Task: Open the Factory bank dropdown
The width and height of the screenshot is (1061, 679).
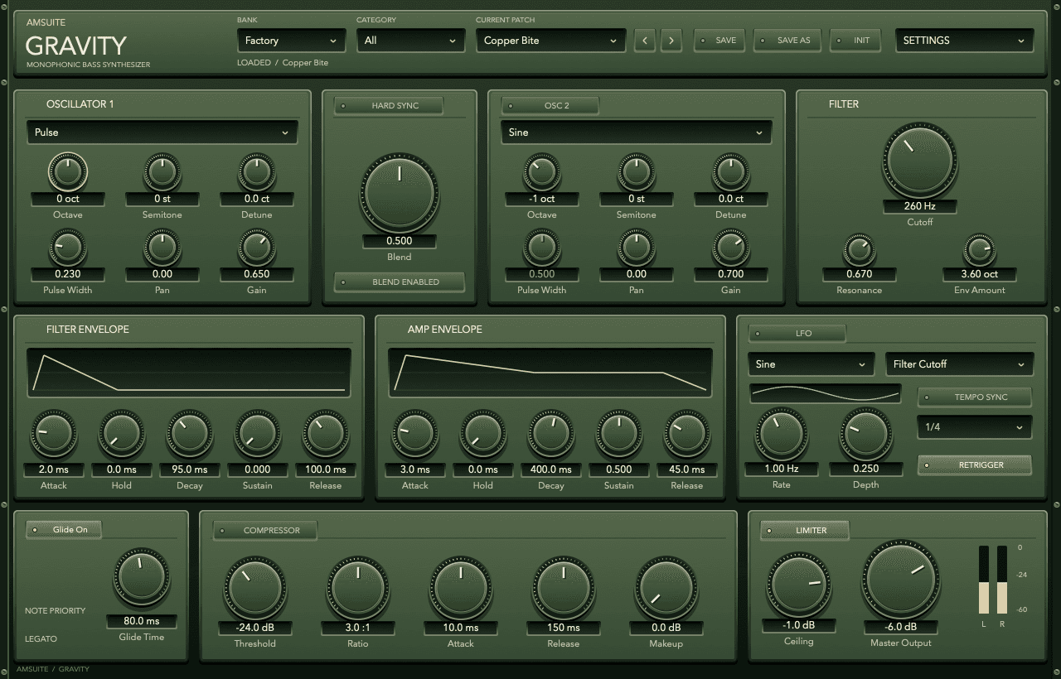Action: coord(292,41)
